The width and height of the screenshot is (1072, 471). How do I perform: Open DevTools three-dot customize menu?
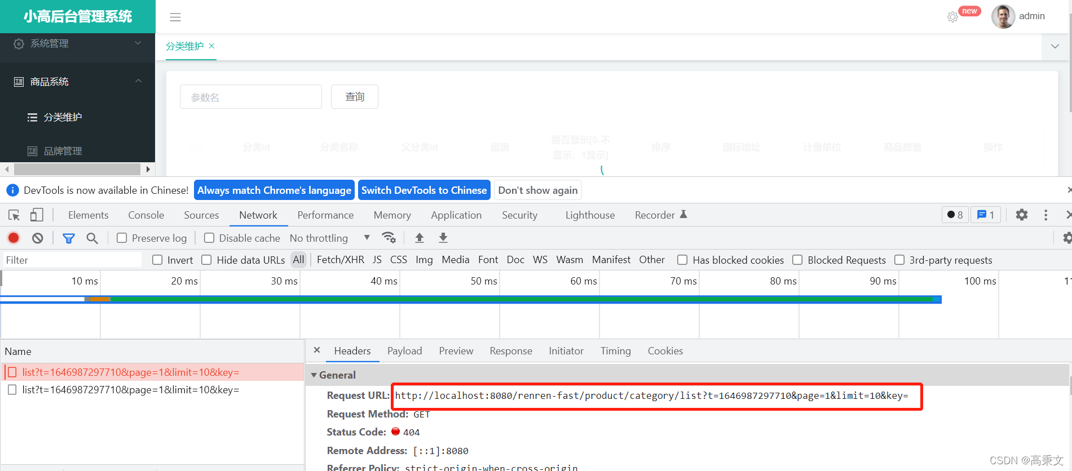(1045, 215)
